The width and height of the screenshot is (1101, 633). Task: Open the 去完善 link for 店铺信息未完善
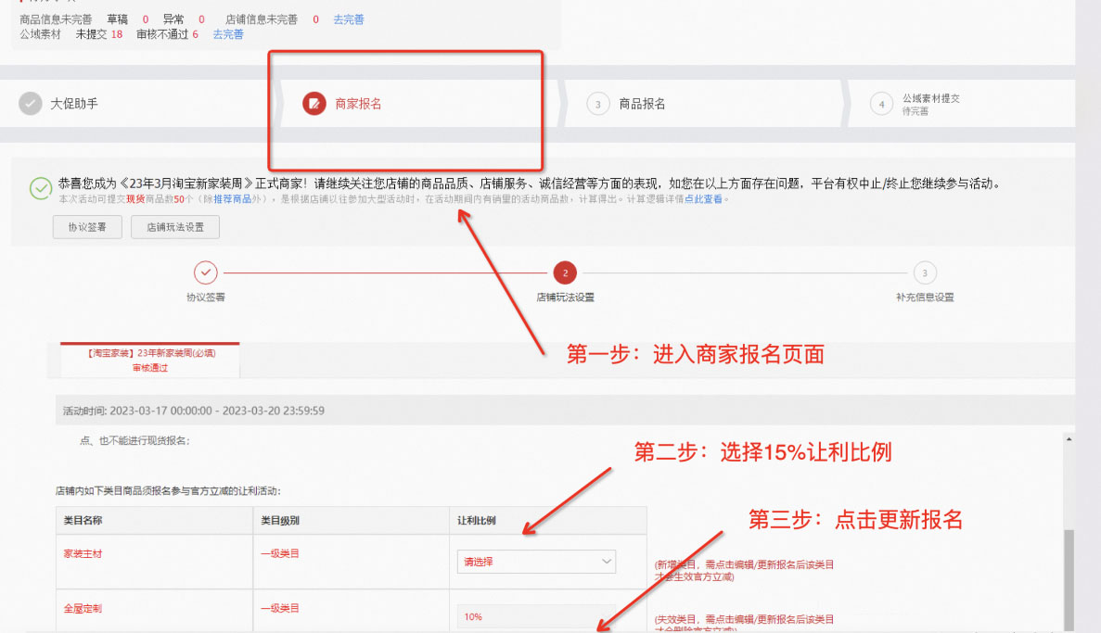[x=348, y=19]
